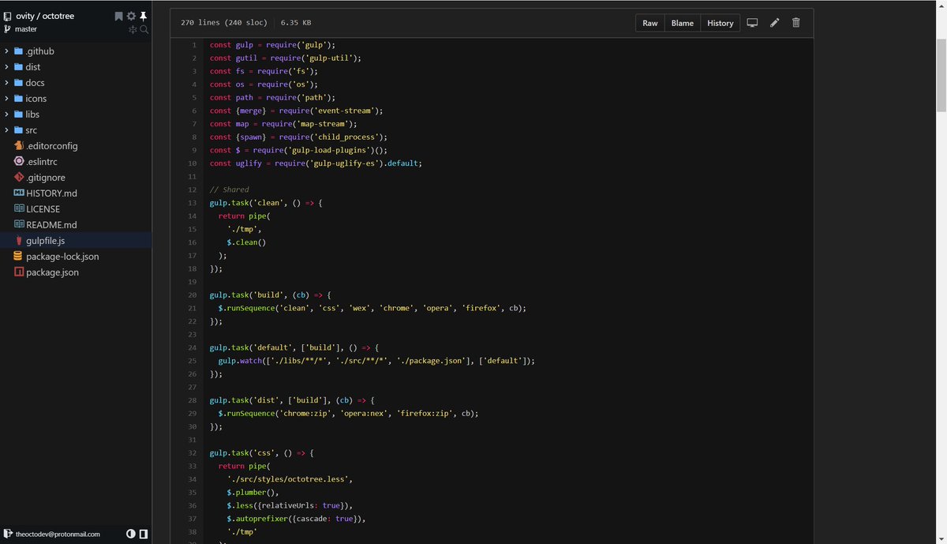Click line number 13

pos(193,203)
